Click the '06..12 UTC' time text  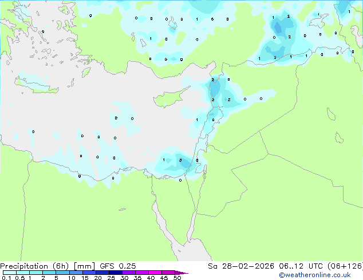pyautogui.click(x=301, y=266)
